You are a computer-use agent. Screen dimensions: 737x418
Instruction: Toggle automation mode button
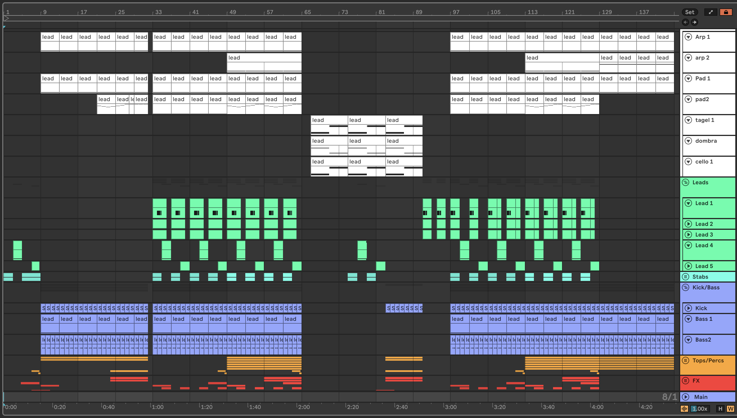pos(711,12)
